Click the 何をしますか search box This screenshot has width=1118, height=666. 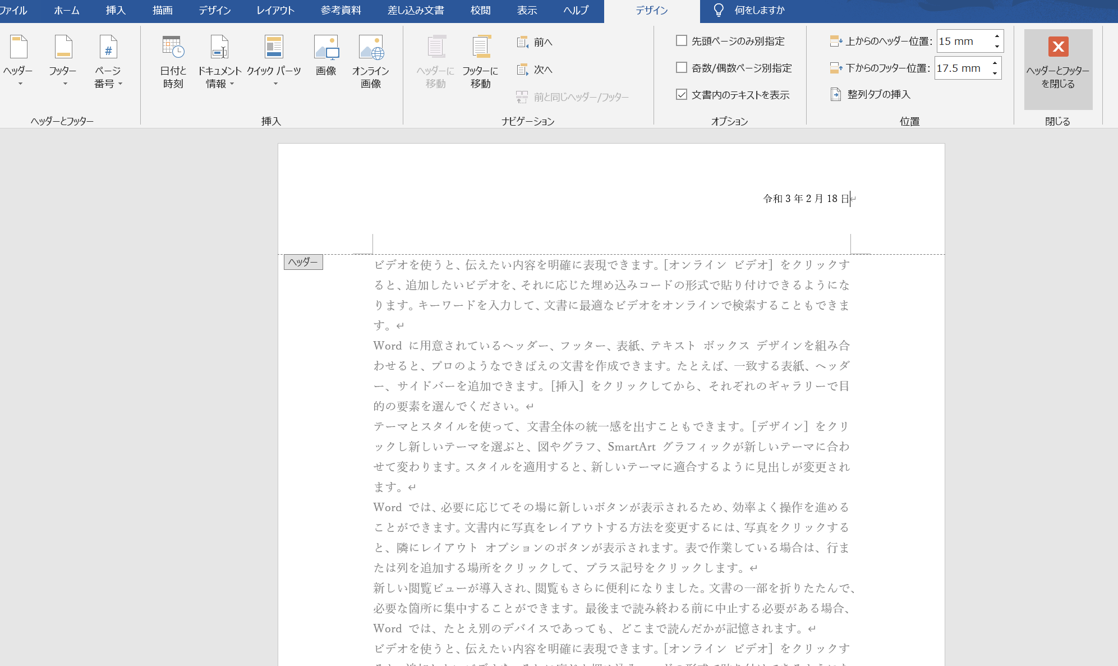pyautogui.click(x=760, y=10)
